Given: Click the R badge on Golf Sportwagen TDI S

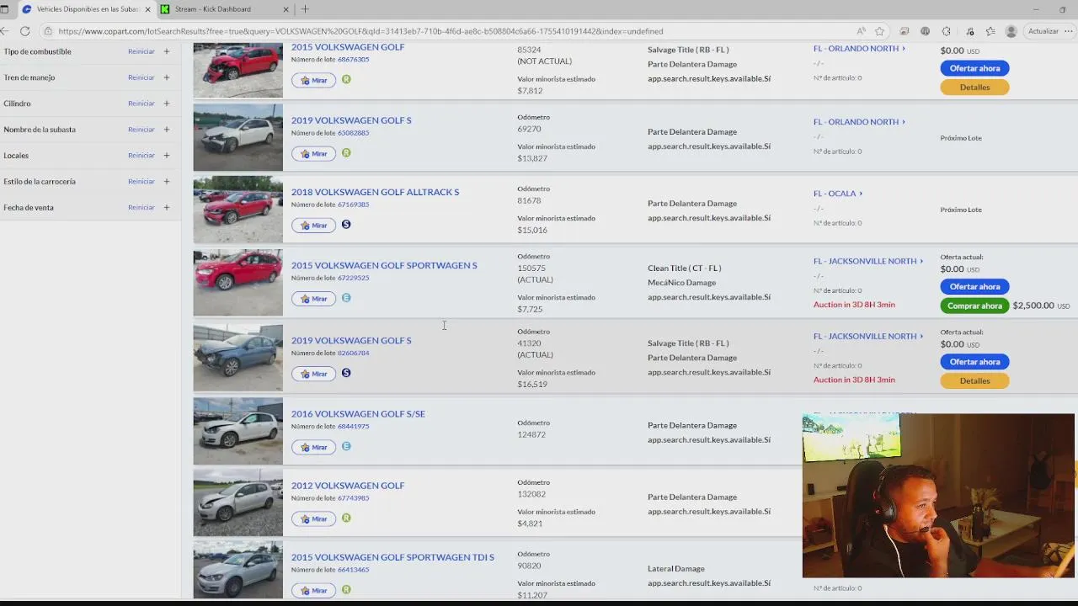Looking at the screenshot, I should [x=346, y=590].
